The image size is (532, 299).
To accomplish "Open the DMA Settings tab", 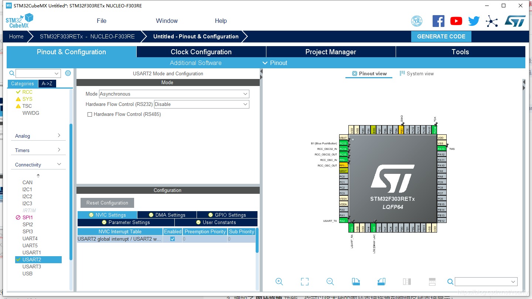I will 167,215.
